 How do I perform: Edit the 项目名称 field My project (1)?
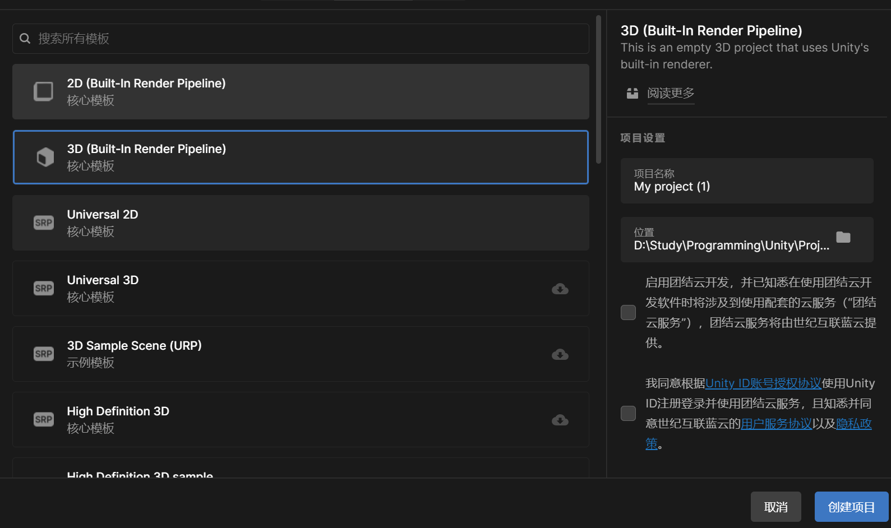(x=747, y=180)
